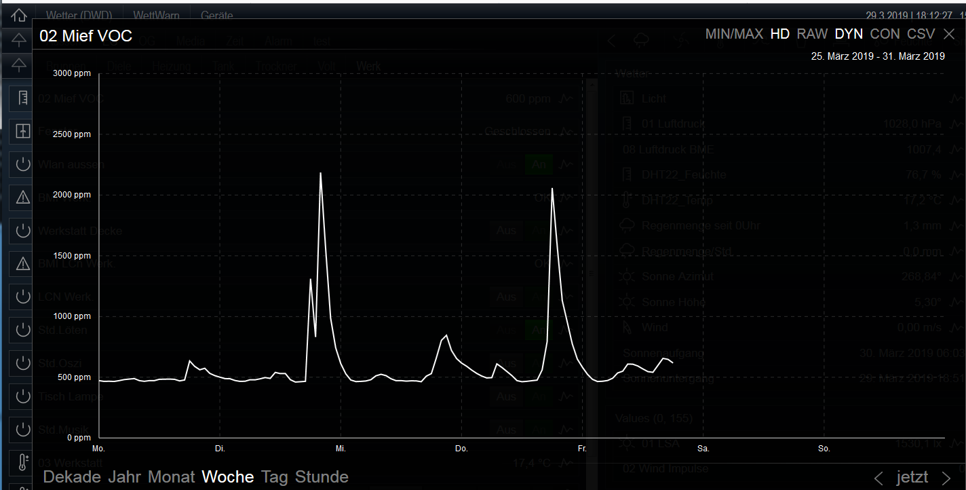Export the chart data as CSV

(x=921, y=34)
